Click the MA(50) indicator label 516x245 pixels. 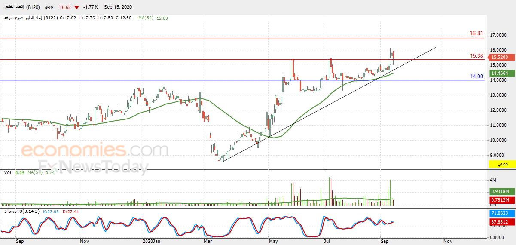pyautogui.click(x=146, y=18)
